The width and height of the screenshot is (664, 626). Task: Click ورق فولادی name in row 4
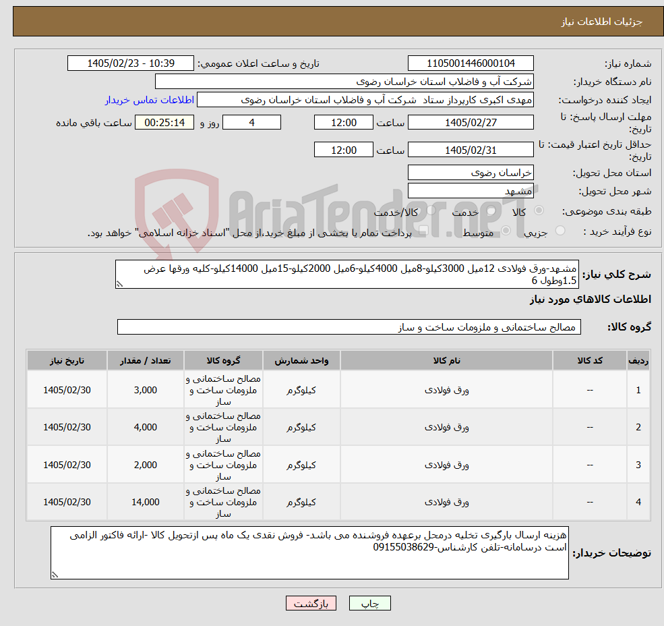point(446,503)
